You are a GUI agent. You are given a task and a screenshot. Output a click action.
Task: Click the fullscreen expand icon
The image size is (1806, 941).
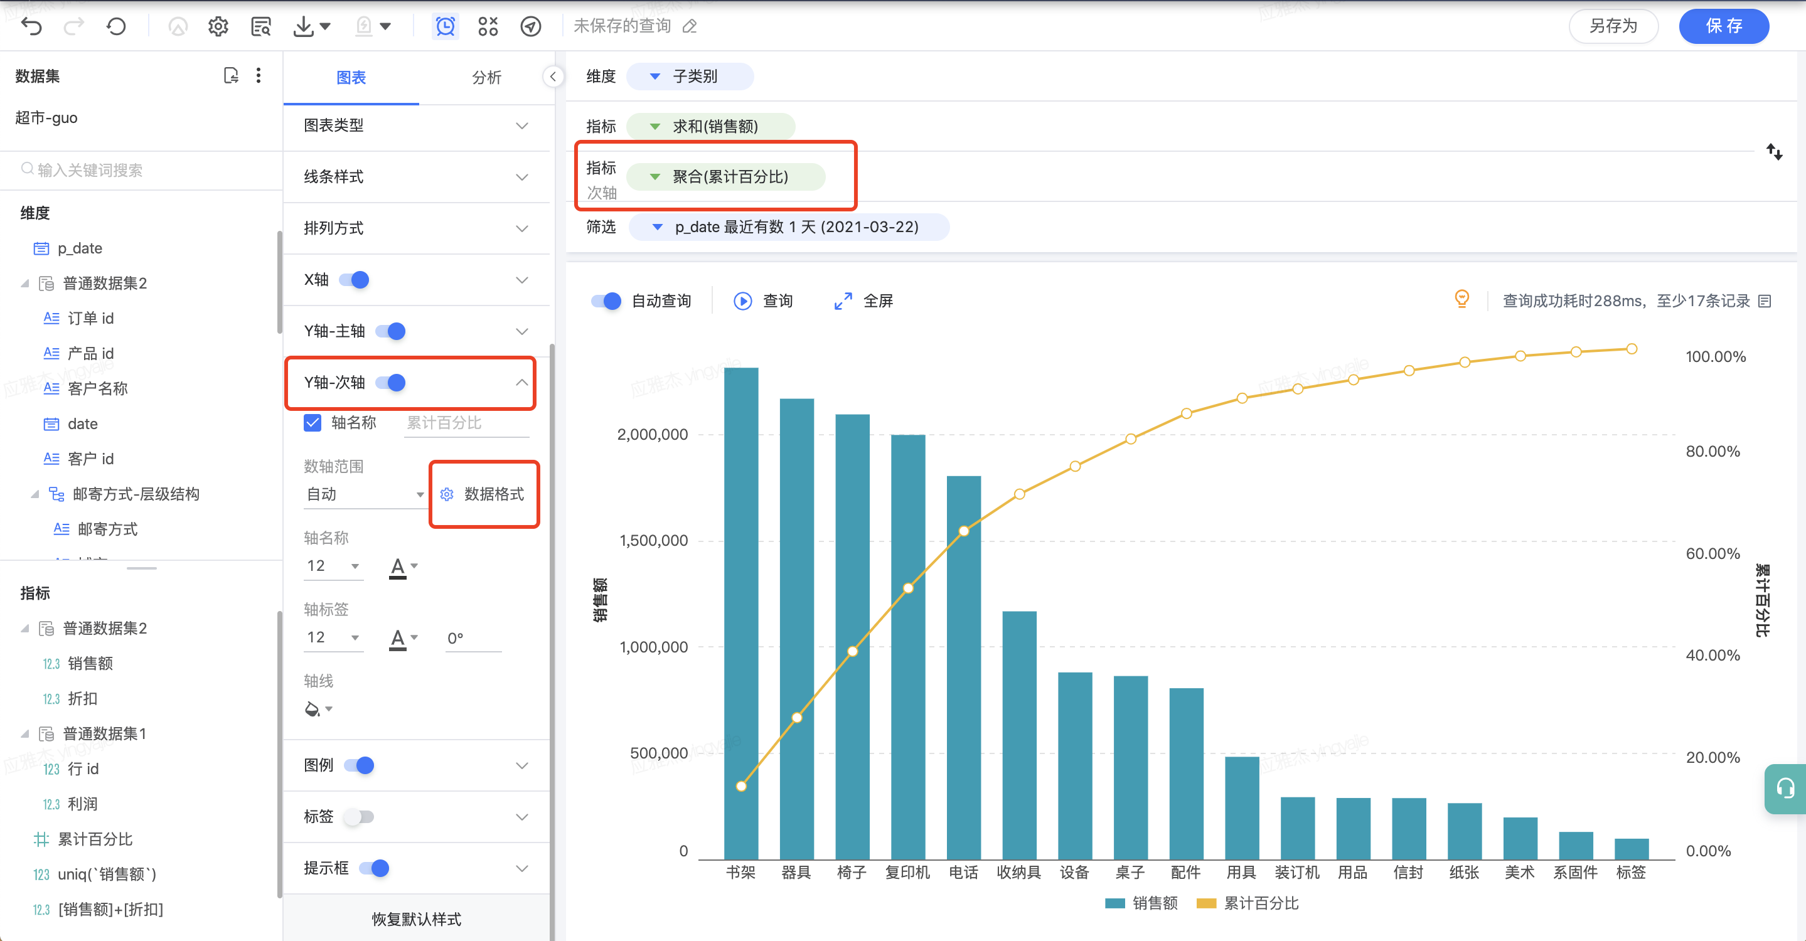(x=843, y=300)
